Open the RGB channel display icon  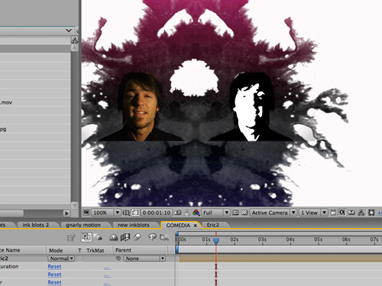[196, 213]
